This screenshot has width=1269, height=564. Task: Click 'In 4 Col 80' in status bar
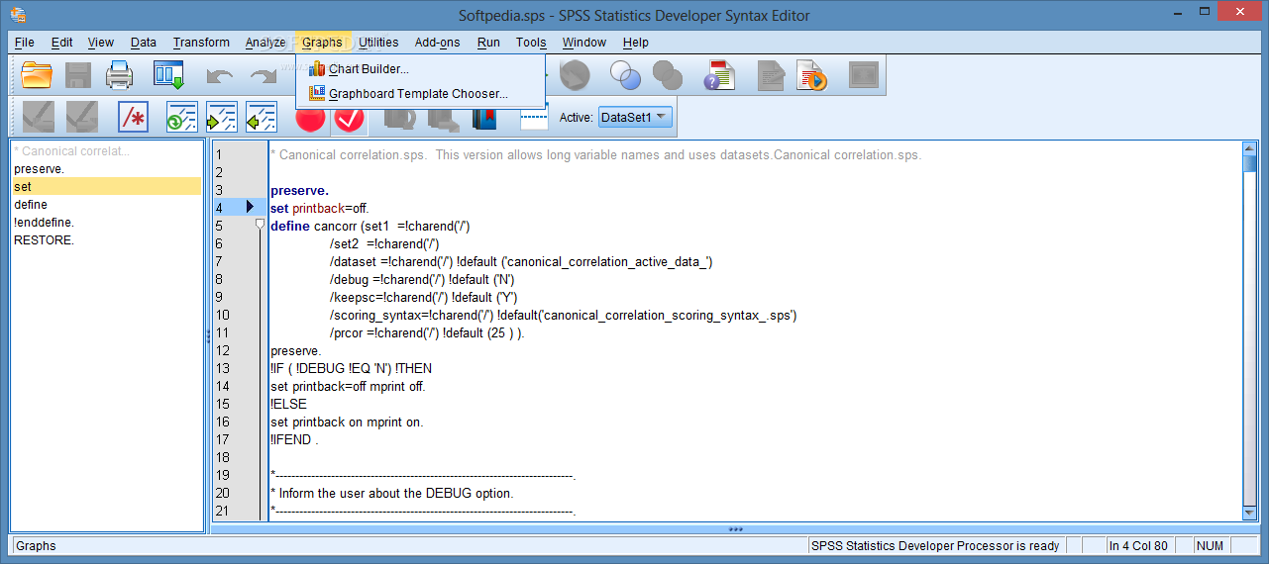(x=1138, y=545)
